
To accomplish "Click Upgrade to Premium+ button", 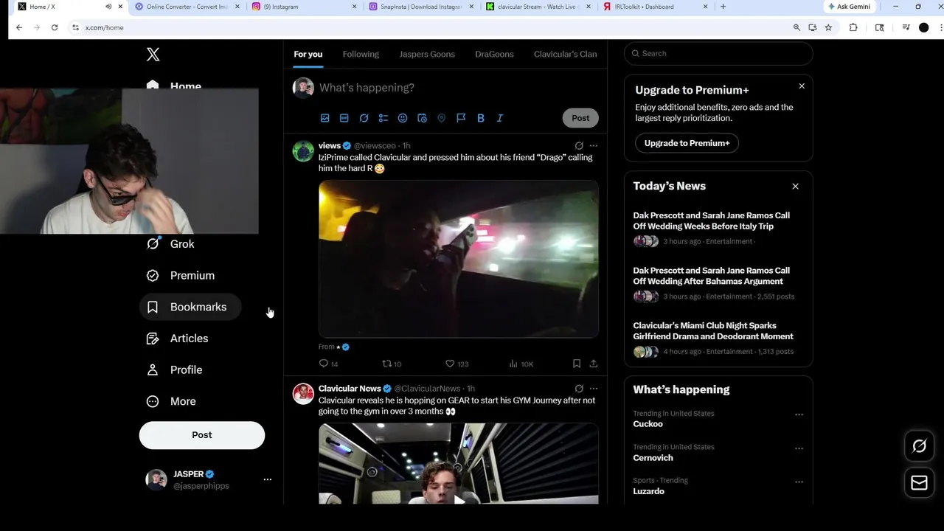I will click(687, 143).
